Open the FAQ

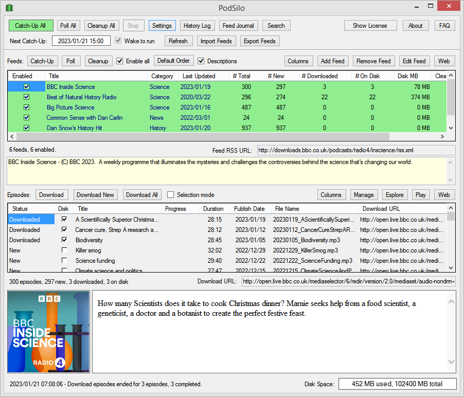point(444,25)
